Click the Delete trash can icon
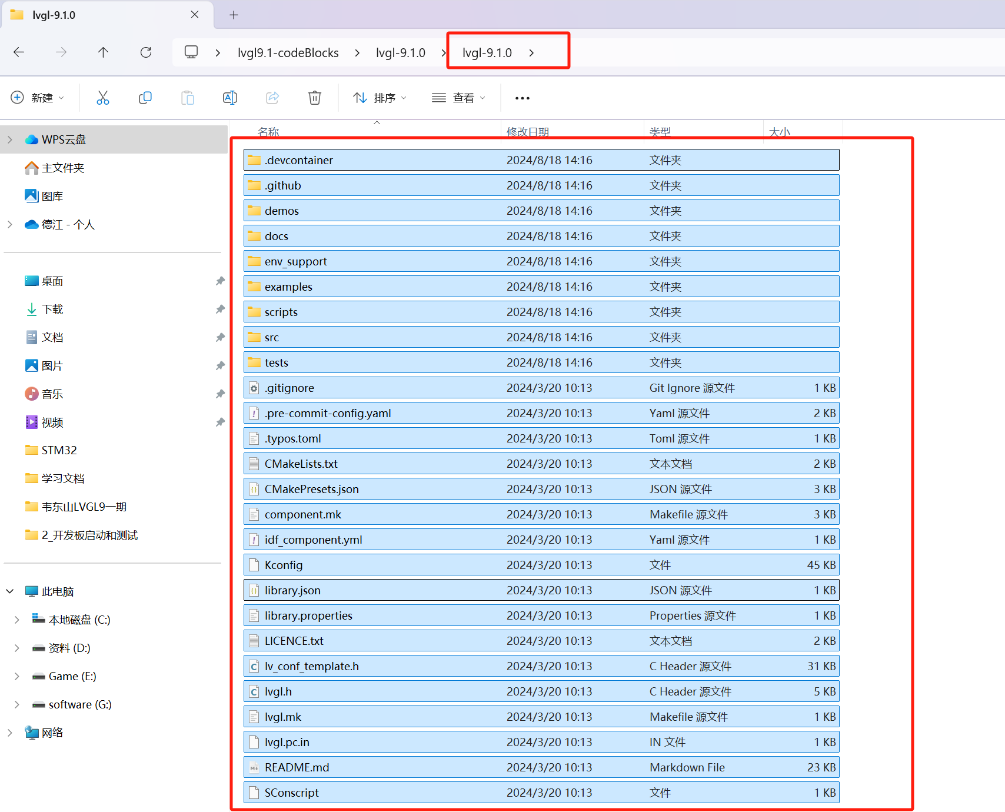The height and width of the screenshot is (812, 1005). [315, 98]
